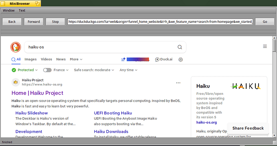277x146 pixels.
Task: Open the Any time filter dropdown
Action: pyautogui.click(x=128, y=70)
